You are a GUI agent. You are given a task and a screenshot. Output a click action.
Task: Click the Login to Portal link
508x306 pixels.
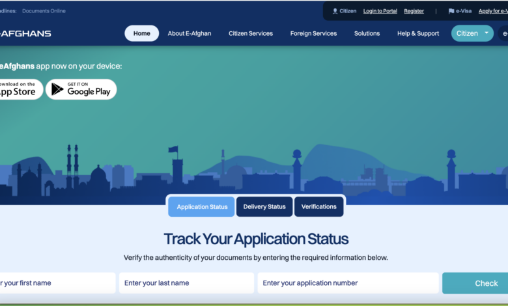pyautogui.click(x=380, y=11)
